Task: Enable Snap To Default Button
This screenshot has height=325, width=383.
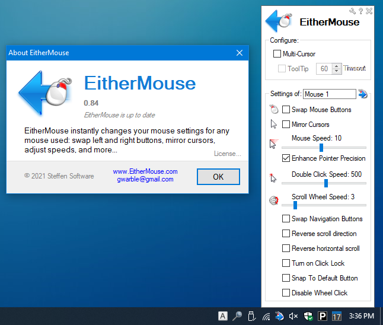Action: (286, 278)
